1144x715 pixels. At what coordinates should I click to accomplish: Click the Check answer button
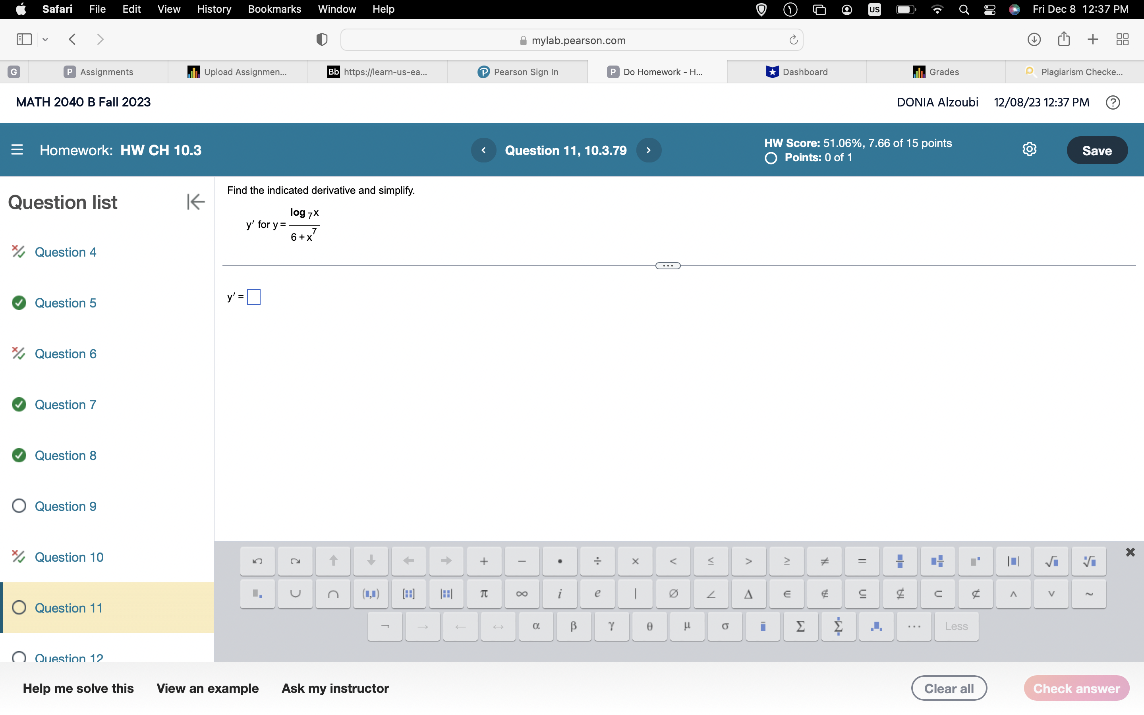(x=1077, y=688)
